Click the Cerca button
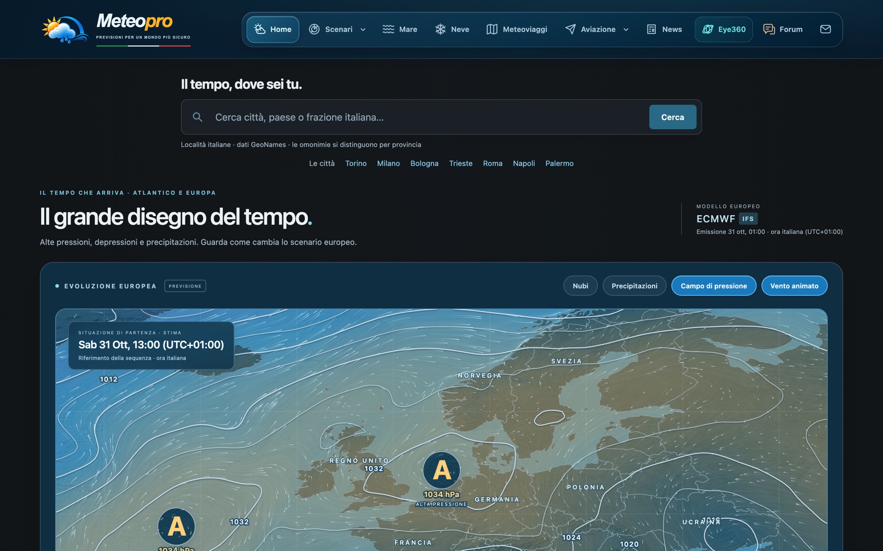Image resolution: width=883 pixels, height=551 pixels. tap(673, 117)
